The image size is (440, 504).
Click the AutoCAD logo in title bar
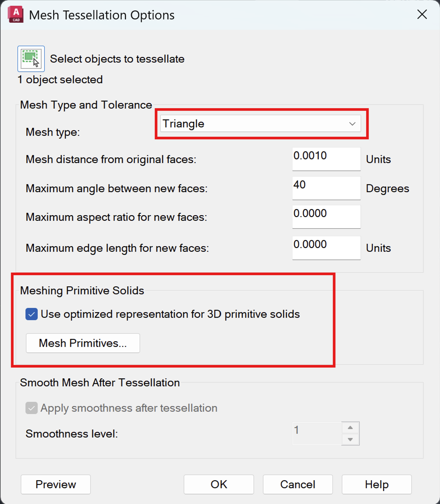(x=16, y=15)
